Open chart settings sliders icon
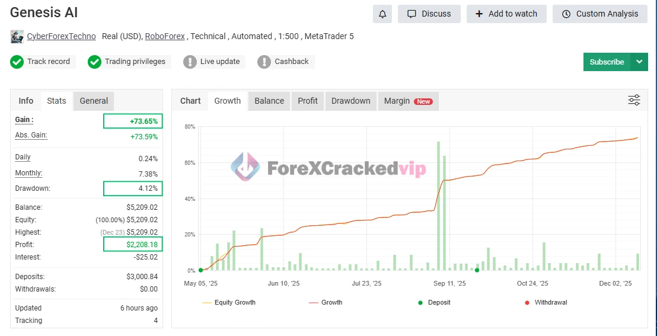The image size is (657, 336). coord(634,100)
